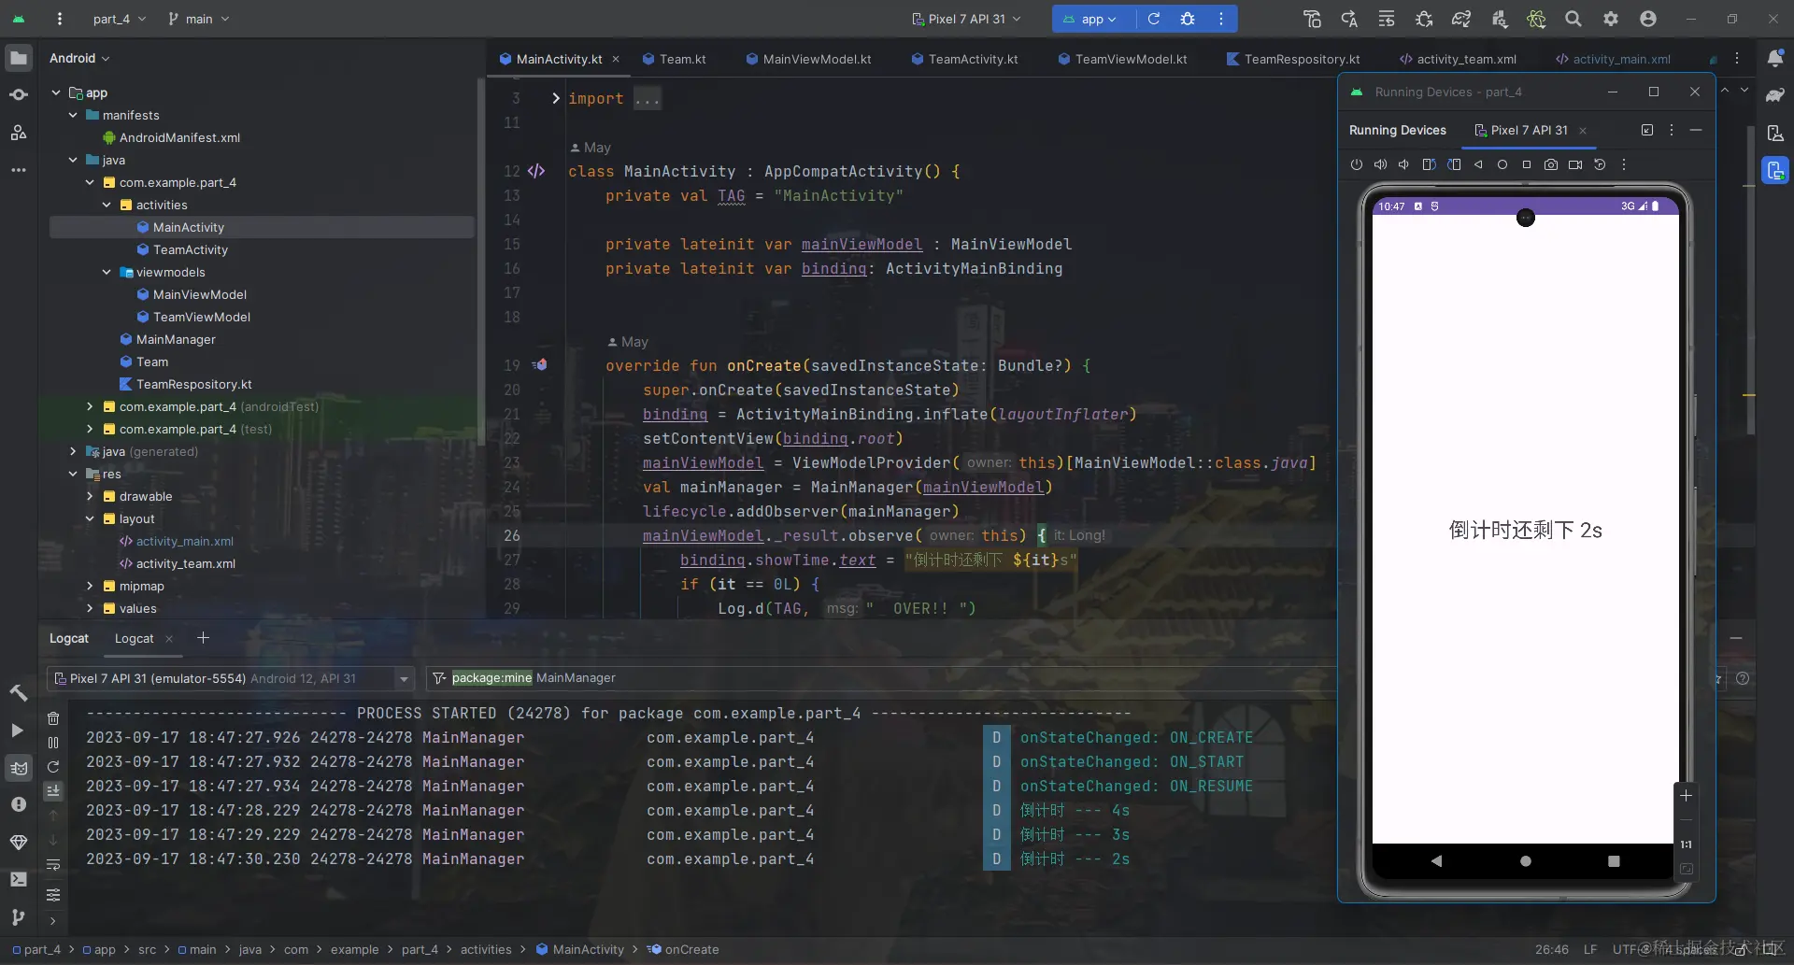
Task: Open the Logcat tool window cat icon
Action: click(19, 768)
